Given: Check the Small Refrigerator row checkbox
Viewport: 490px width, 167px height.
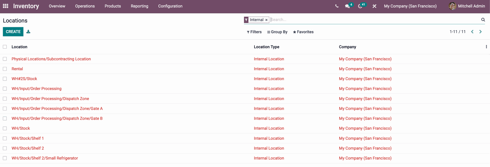Looking at the screenshot, I should 5,158.
